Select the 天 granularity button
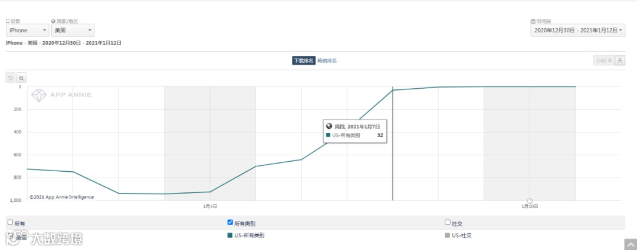The image size is (637, 250). tap(620, 61)
